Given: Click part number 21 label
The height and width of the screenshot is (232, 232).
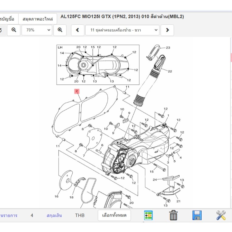Looking at the screenshot, I should tap(179, 201).
